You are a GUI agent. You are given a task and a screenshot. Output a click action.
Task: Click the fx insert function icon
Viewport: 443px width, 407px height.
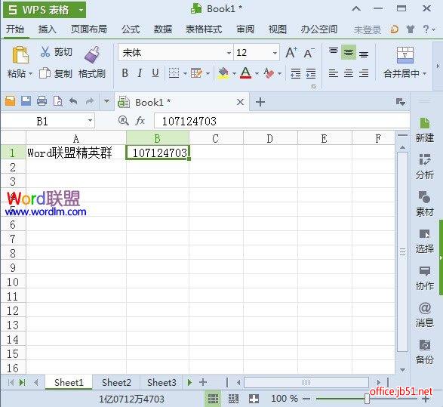[x=140, y=121]
